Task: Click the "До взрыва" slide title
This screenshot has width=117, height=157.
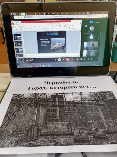Action: [x=53, y=34]
